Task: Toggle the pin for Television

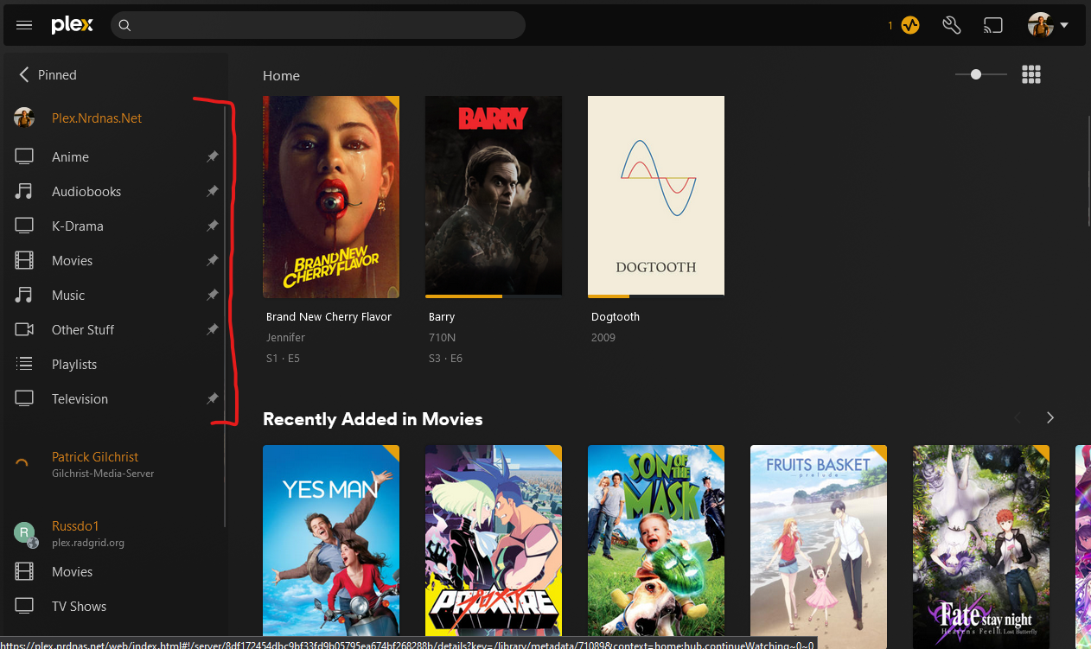Action: tap(212, 399)
